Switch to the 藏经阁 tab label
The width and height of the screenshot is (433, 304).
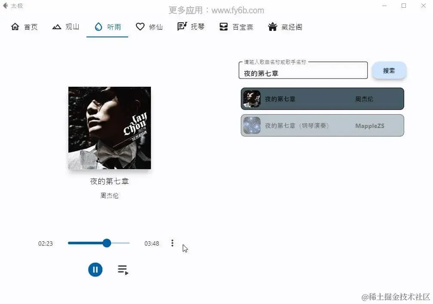click(292, 27)
